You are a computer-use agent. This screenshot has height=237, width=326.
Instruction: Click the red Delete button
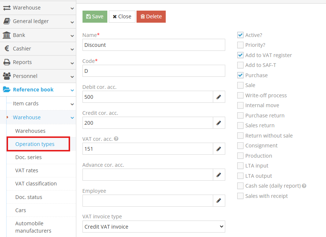click(x=151, y=16)
